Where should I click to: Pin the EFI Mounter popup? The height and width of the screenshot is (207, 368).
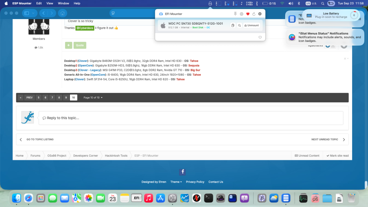(x=235, y=14)
